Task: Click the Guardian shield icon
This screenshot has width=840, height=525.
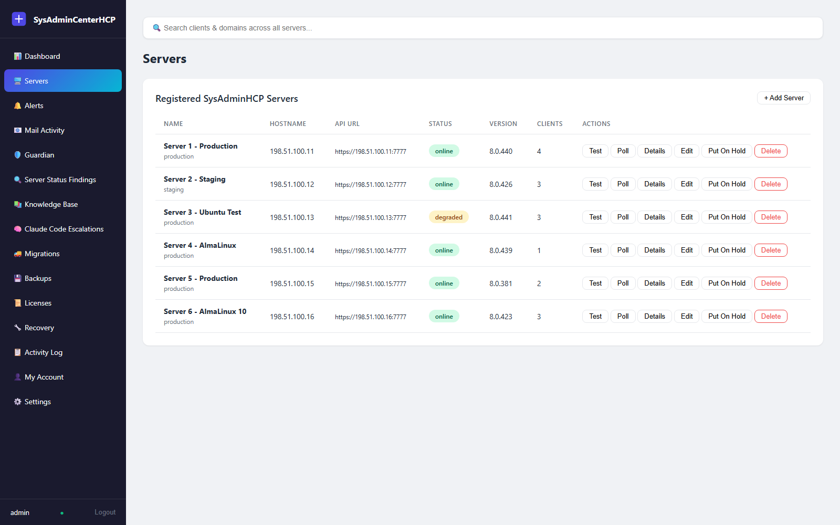Action: click(x=18, y=155)
